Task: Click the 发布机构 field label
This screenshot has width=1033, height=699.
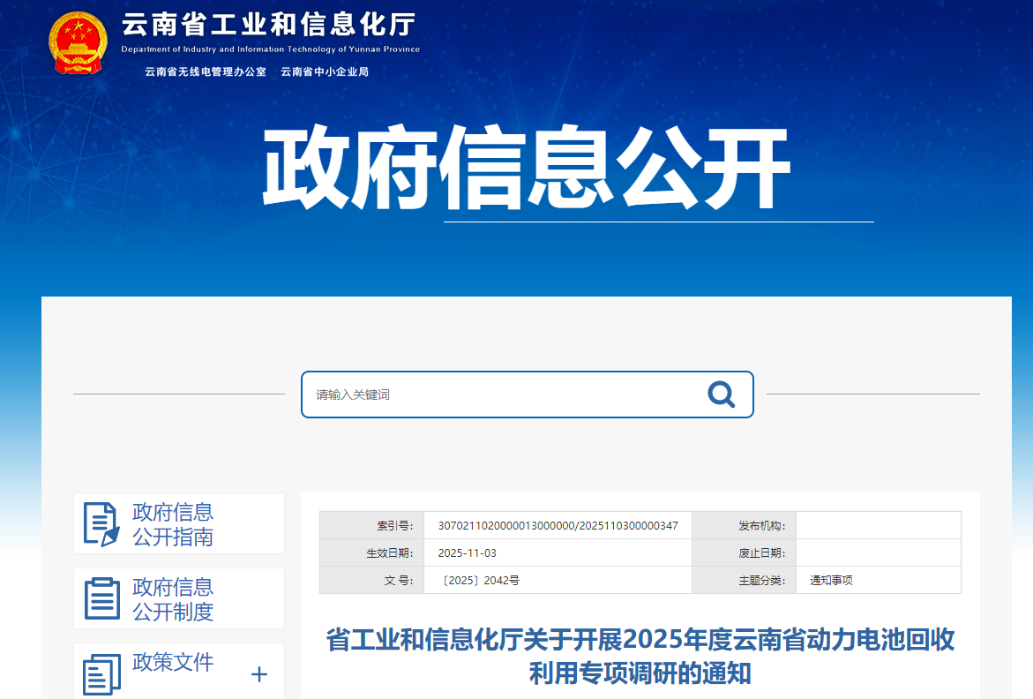Action: pyautogui.click(x=760, y=526)
